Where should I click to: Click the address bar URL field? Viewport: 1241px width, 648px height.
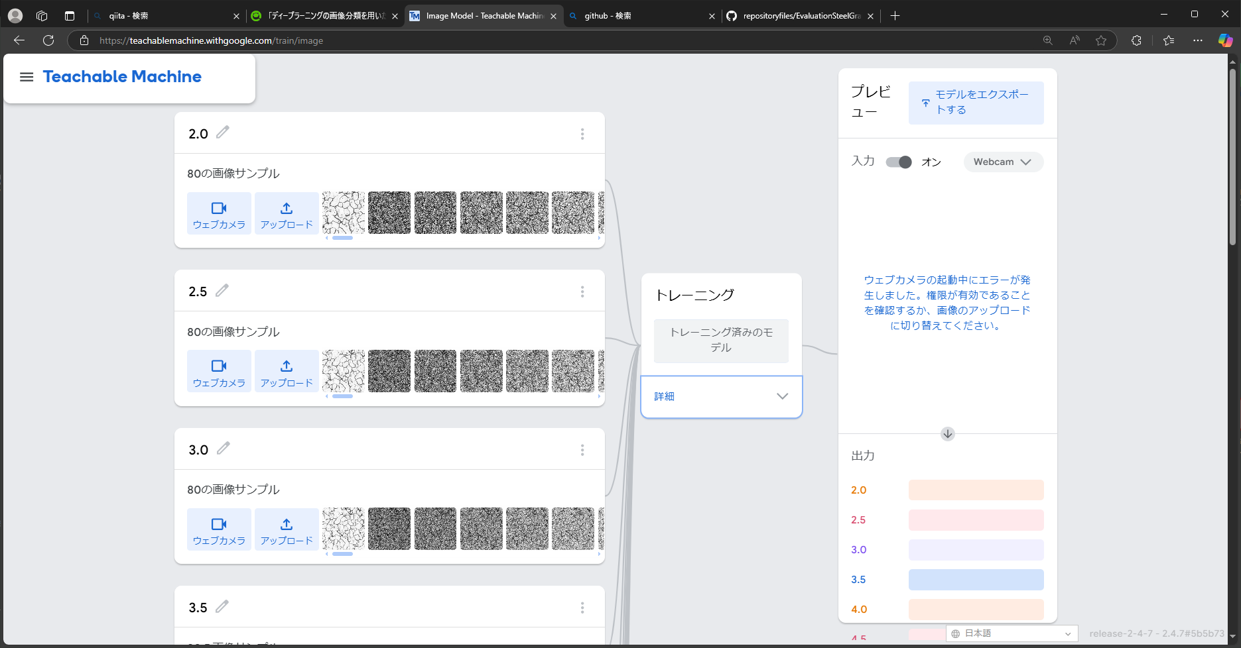(x=564, y=40)
